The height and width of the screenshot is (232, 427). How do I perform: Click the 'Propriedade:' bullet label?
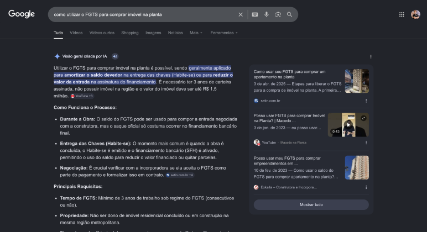point(74,215)
